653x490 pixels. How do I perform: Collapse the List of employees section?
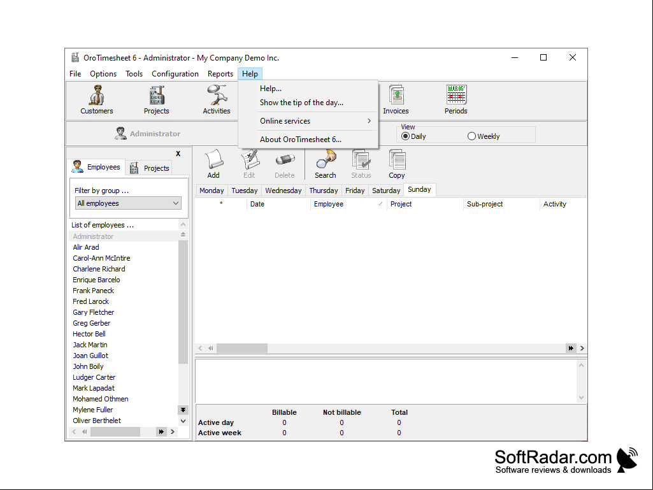click(183, 224)
